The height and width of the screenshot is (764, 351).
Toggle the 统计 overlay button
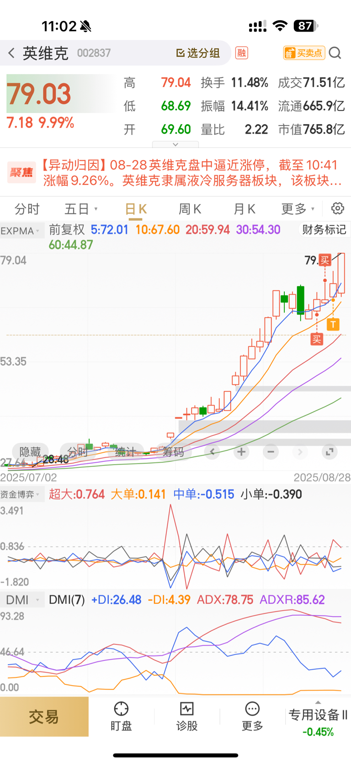(125, 452)
